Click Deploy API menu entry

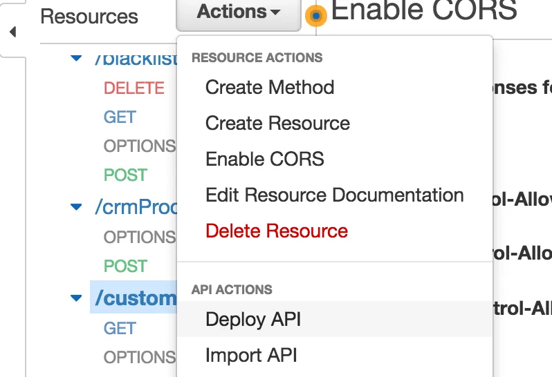pyautogui.click(x=253, y=320)
